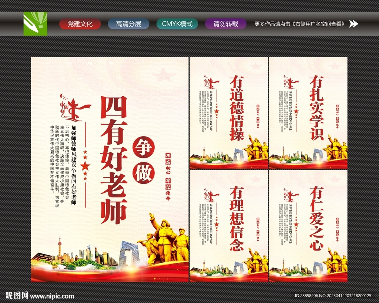Click the 党建文化 red pill button
Image resolution: width=379 pixels, height=303 pixels.
coord(80,24)
